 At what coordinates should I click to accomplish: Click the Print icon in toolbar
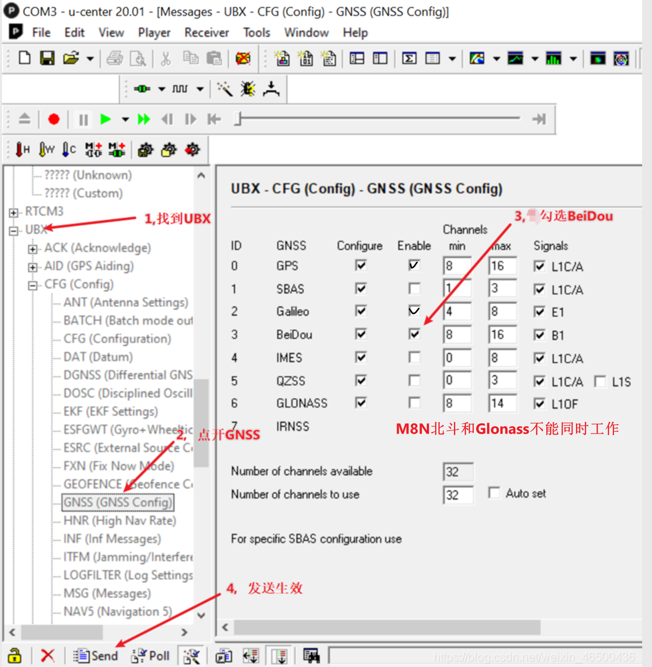click(x=115, y=58)
